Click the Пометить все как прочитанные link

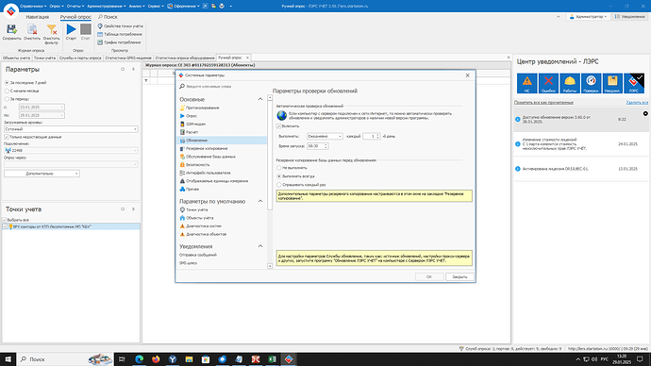coord(543,102)
